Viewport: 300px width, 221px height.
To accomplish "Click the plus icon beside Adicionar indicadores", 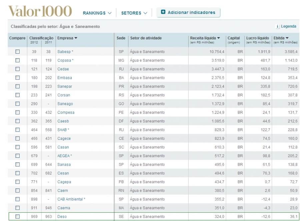I will [x=163, y=12].
